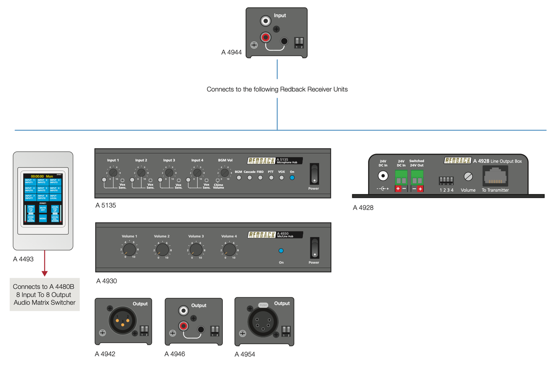The width and height of the screenshot is (558, 374).
Task: Click the RJ45 To Transmitter port
Action: pos(495,177)
